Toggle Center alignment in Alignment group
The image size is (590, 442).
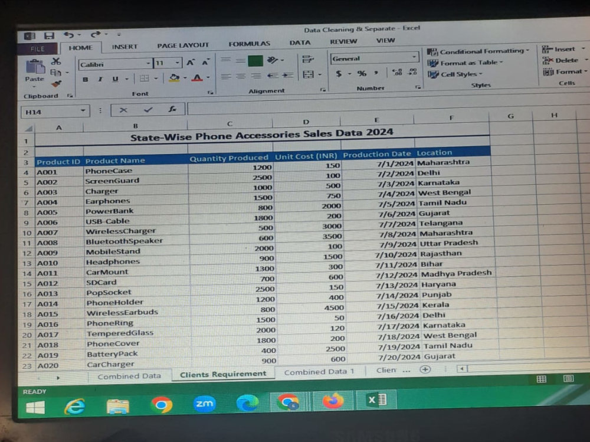point(241,77)
